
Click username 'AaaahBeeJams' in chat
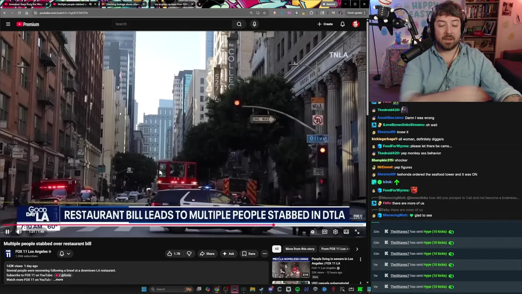[x=390, y=118]
